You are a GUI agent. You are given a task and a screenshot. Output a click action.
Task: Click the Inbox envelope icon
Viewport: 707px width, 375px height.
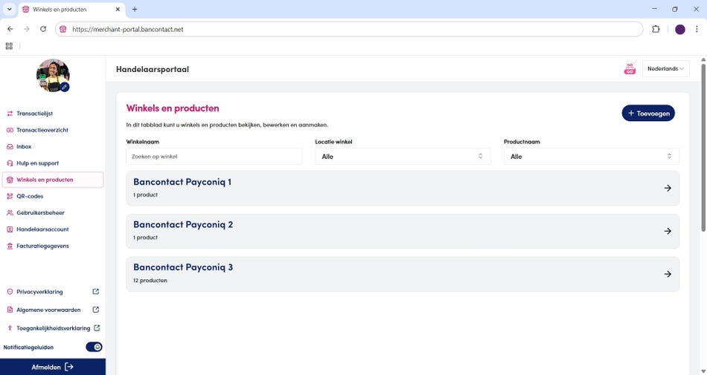pyautogui.click(x=10, y=146)
